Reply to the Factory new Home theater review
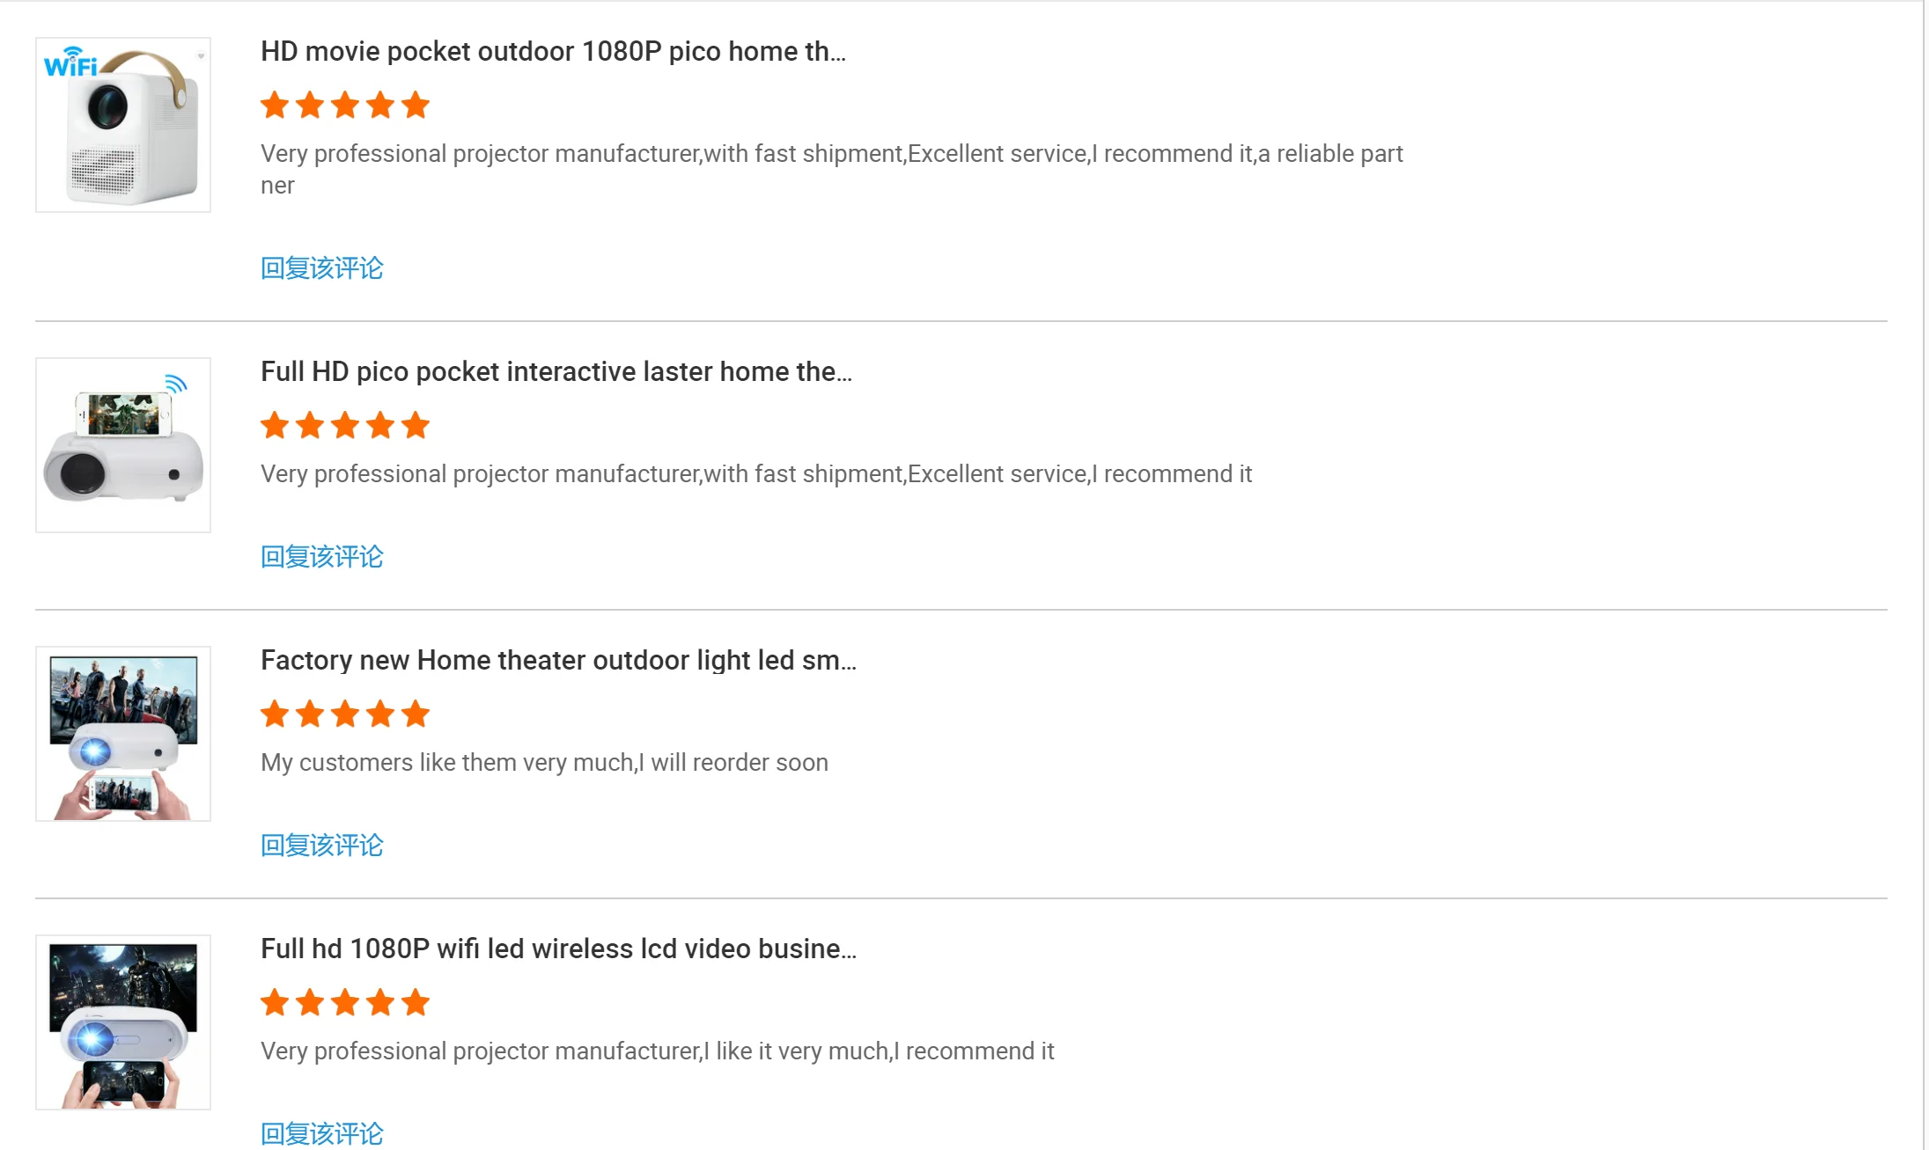 click(x=322, y=846)
